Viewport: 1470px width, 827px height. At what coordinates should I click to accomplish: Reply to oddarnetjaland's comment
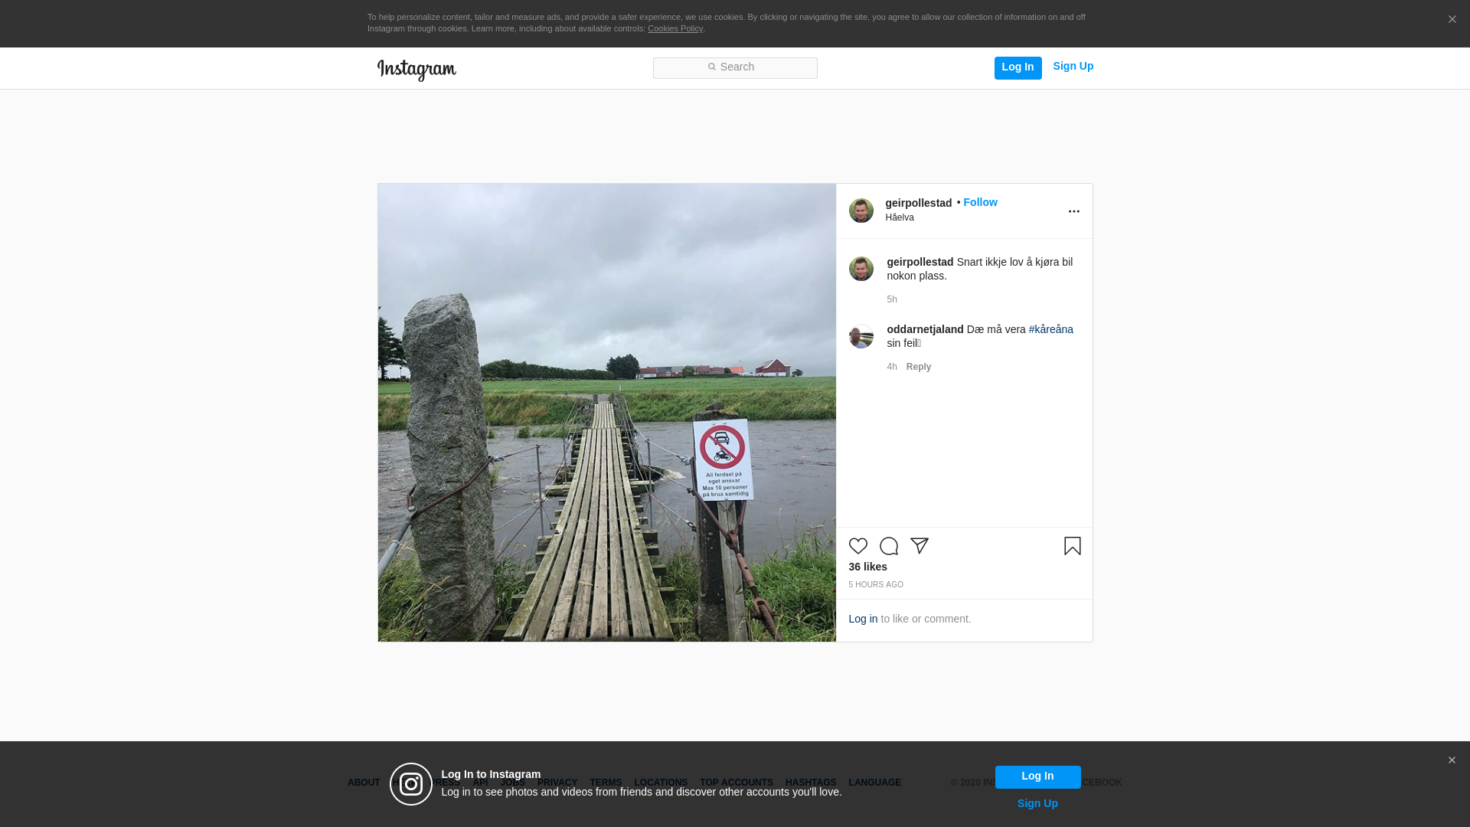click(x=919, y=367)
